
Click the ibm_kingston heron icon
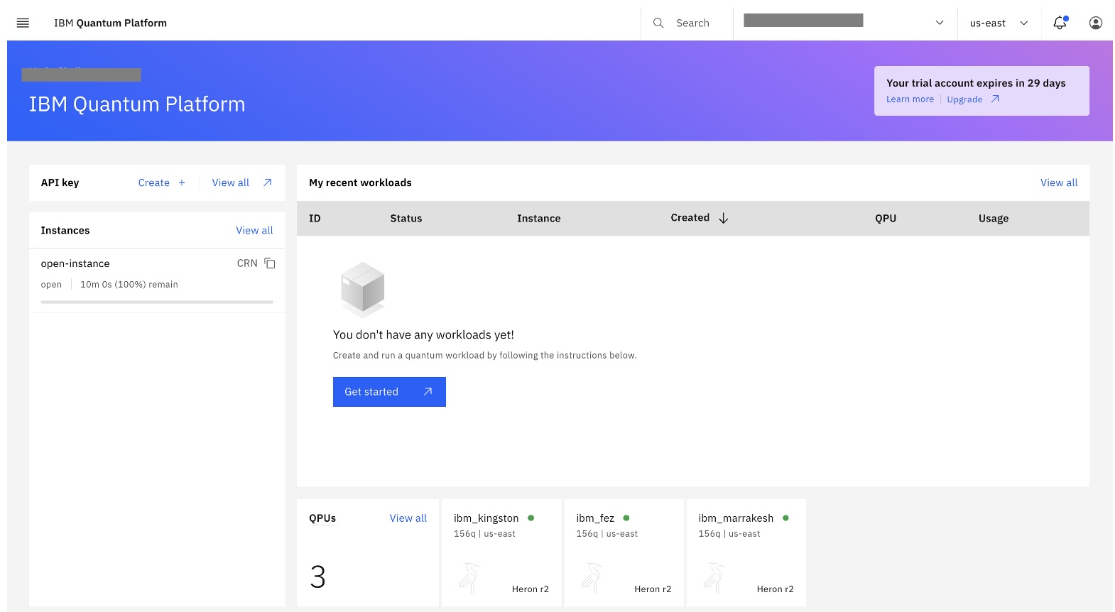coord(469,578)
